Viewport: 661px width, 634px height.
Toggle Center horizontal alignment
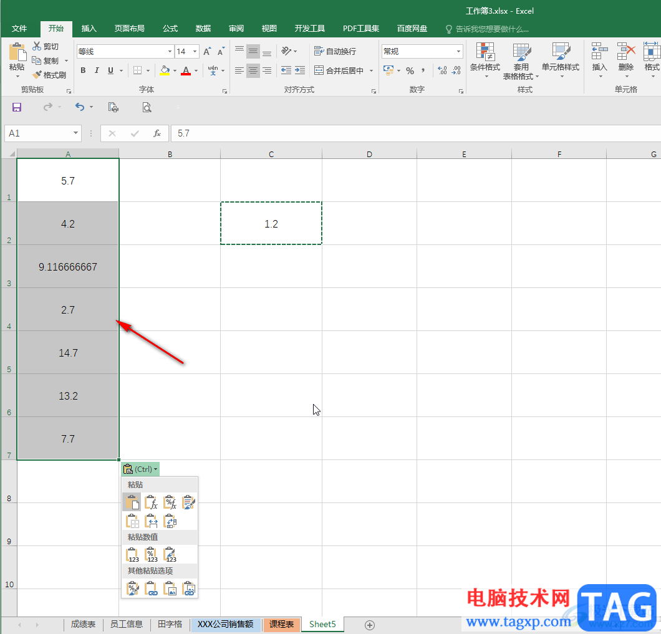(x=253, y=70)
